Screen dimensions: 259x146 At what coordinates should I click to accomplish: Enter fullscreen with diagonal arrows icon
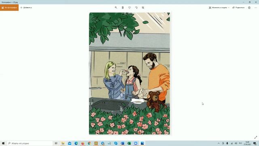(x=256, y=137)
